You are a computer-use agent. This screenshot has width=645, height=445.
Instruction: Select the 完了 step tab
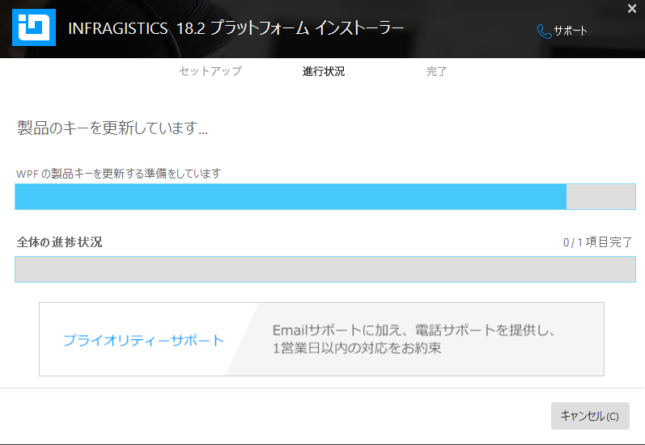pos(436,71)
